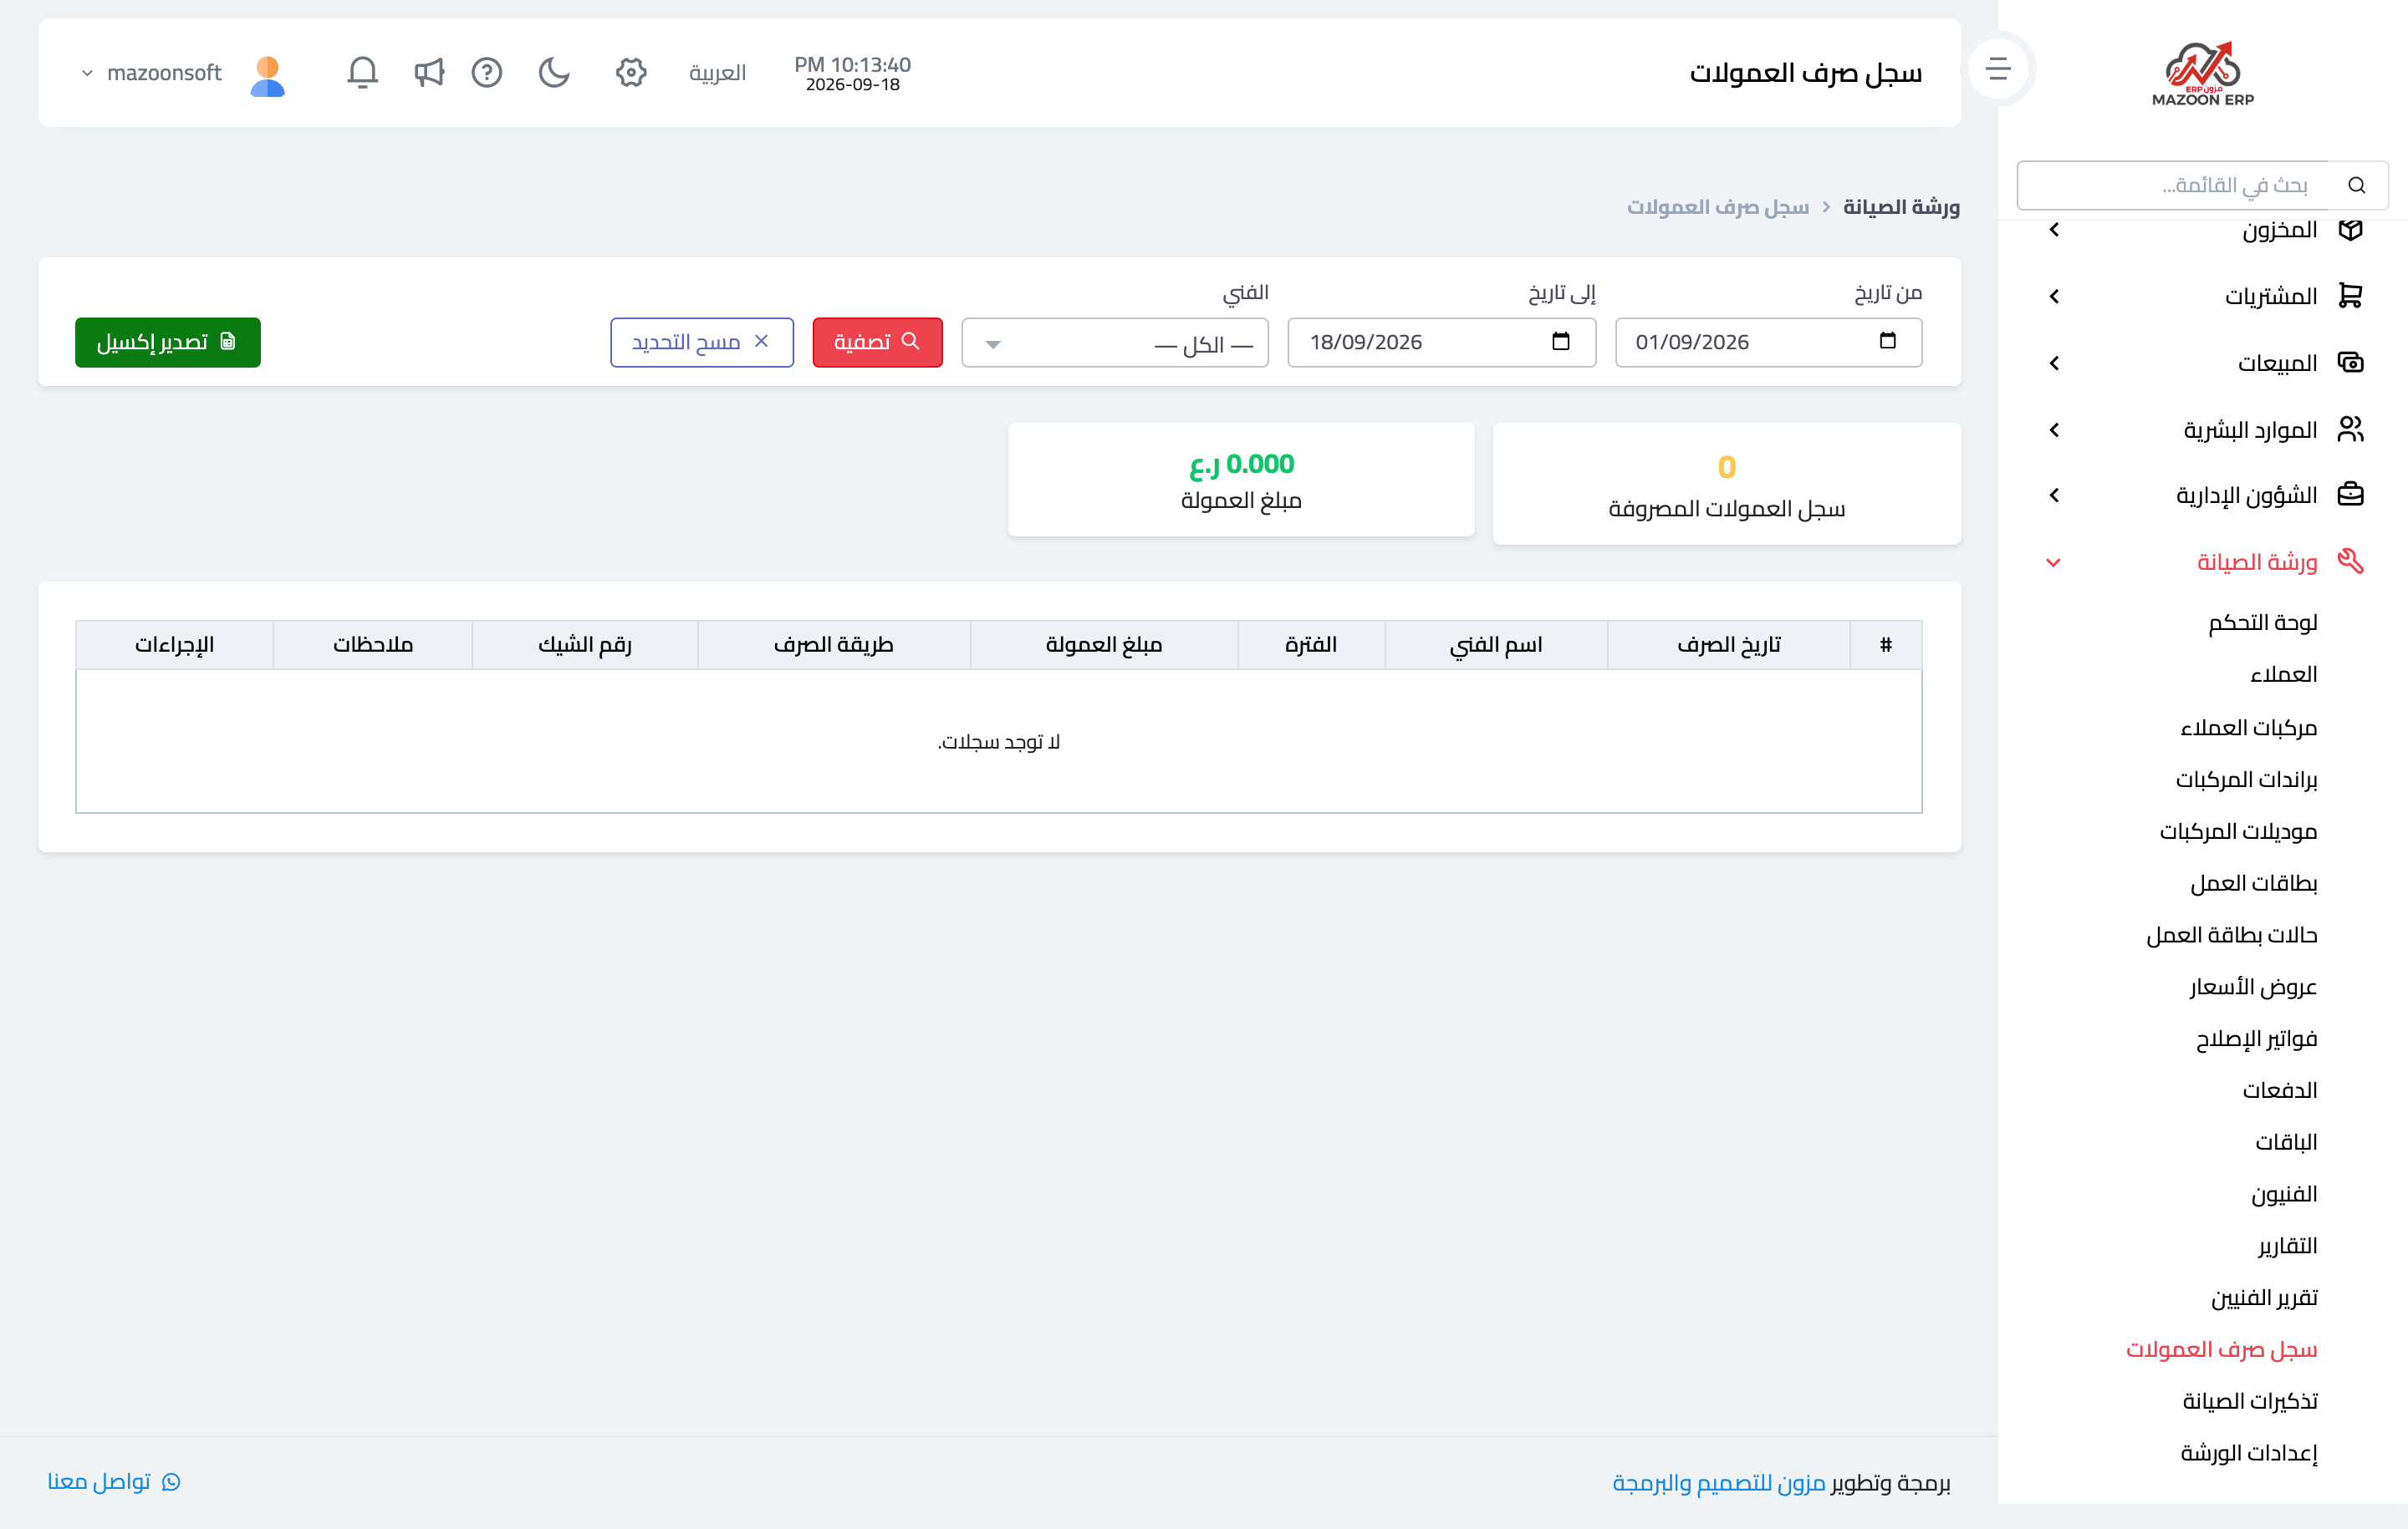Screen dimensions: 2408x1529
Task: Click the اسم الفني column header
Action: pos(1496,644)
